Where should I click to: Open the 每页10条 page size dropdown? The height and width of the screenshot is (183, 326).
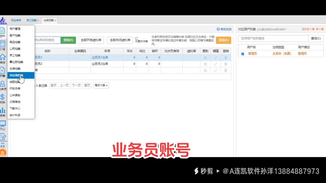(x=101, y=85)
